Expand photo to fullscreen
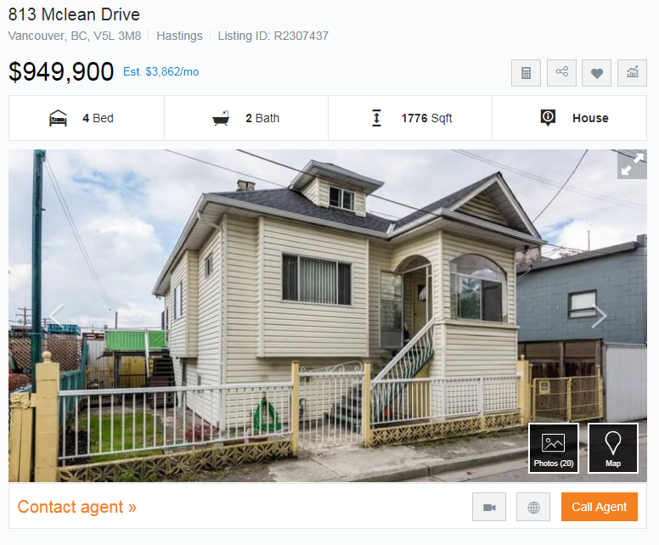This screenshot has height=545, width=659. (632, 165)
